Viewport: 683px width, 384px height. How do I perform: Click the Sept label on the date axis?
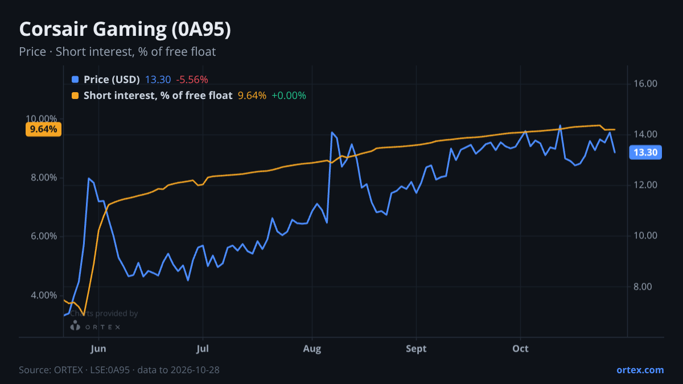[417, 349]
